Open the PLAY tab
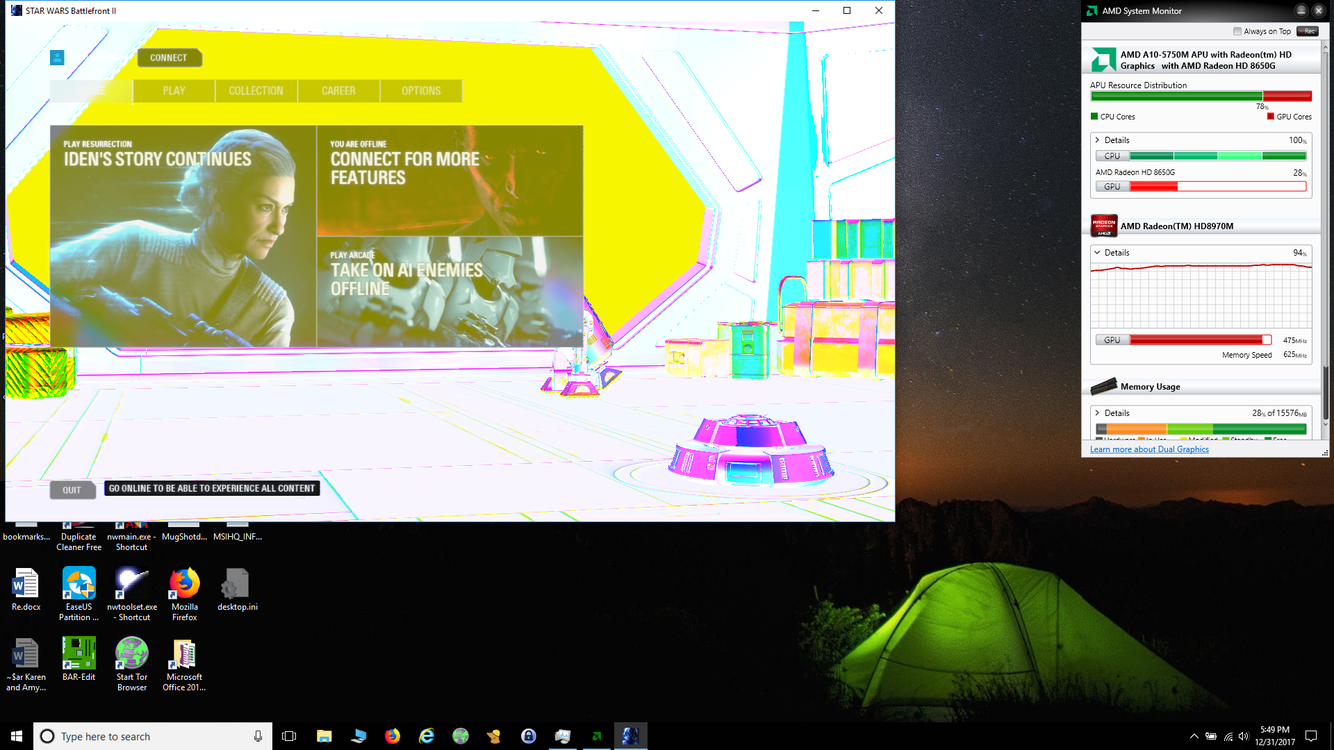Screen dimensions: 1334x750 click(174, 91)
